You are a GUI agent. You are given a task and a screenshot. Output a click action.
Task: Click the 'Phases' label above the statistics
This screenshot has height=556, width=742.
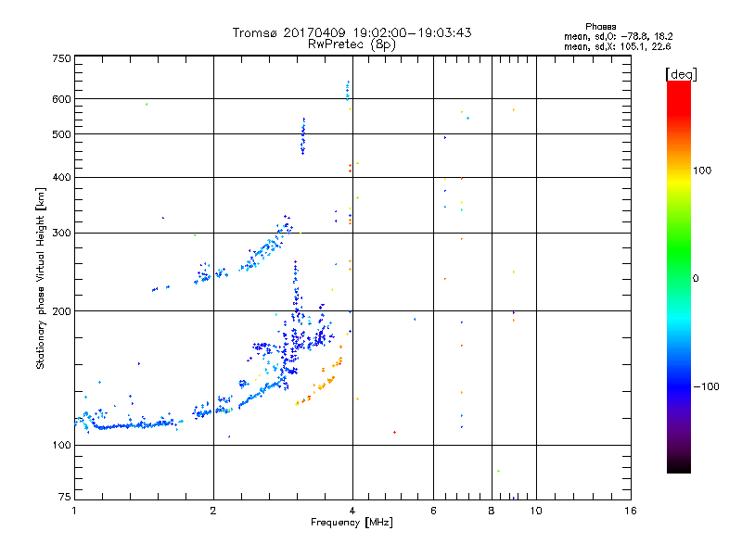click(600, 27)
